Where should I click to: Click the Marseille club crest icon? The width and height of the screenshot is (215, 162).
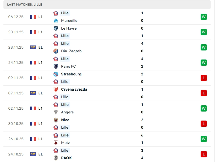[56, 21]
